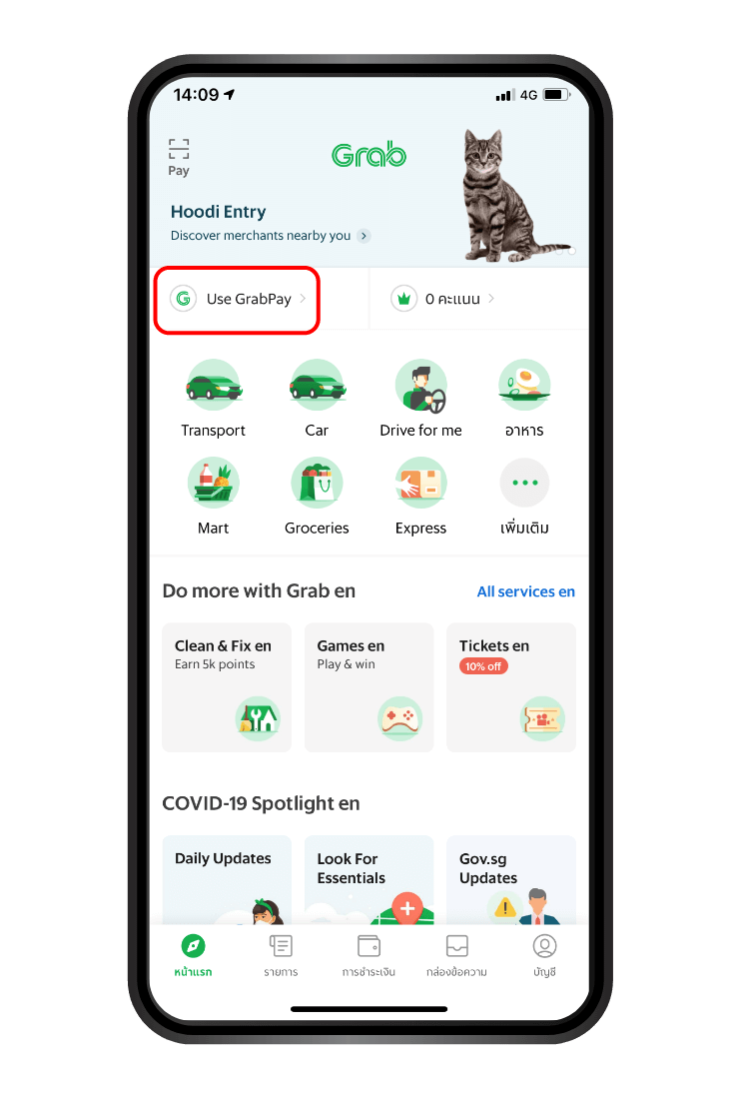739x1099 pixels.
Task: Expand the 0 คะแนน points chevron
Action: pos(491,299)
